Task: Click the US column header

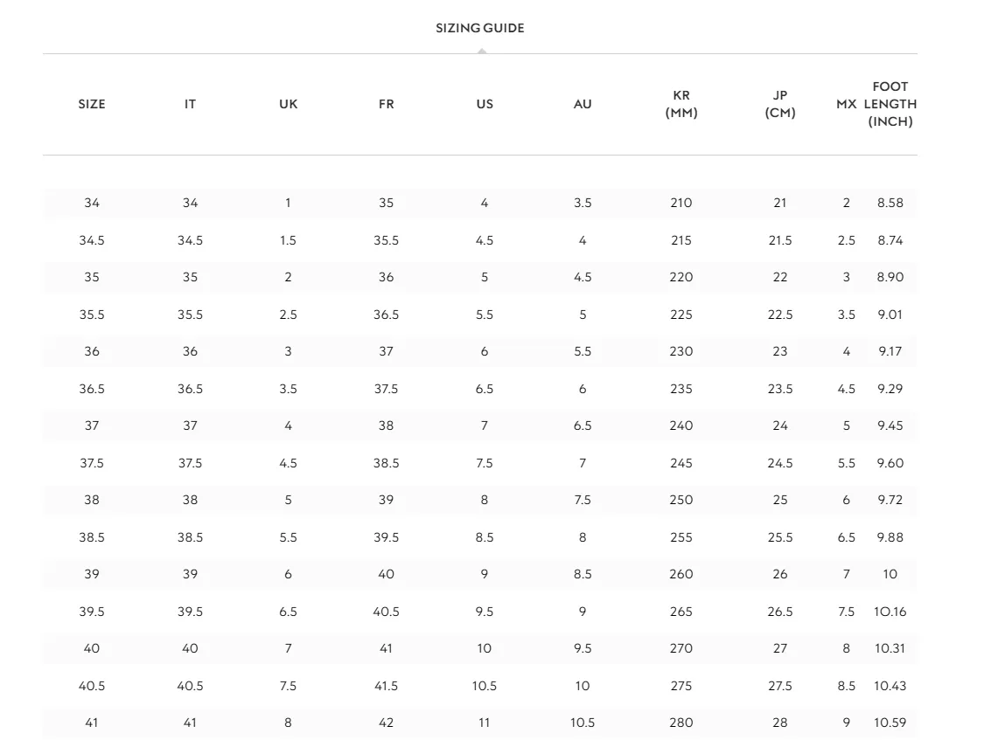Action: coord(485,104)
